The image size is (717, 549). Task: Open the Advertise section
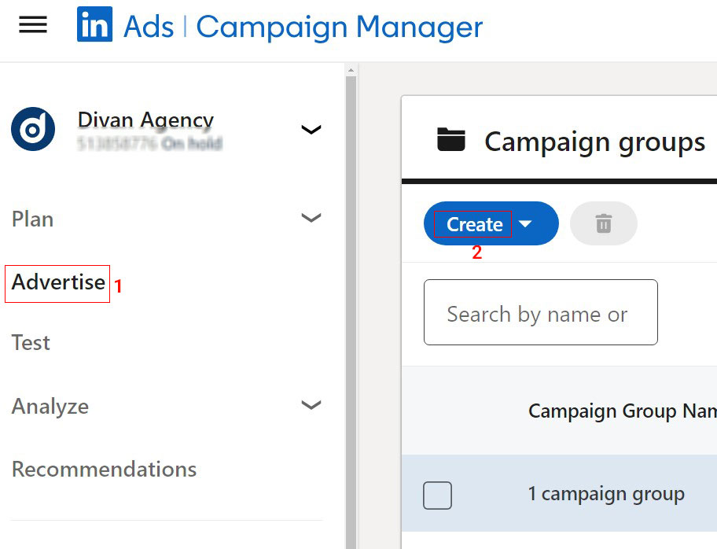point(58,282)
